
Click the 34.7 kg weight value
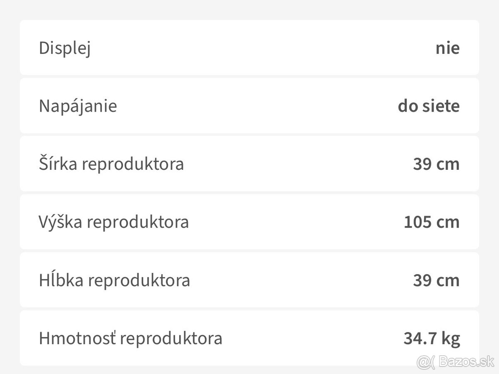coord(432,338)
